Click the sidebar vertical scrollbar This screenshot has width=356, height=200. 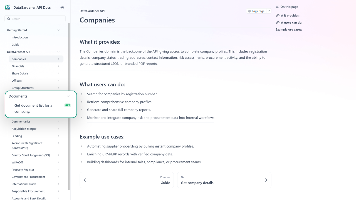pyautogui.click(x=69, y=106)
